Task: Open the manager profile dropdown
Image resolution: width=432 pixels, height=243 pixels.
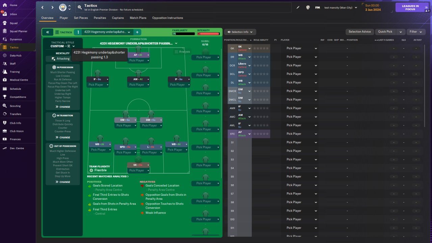Action: tap(341, 7)
